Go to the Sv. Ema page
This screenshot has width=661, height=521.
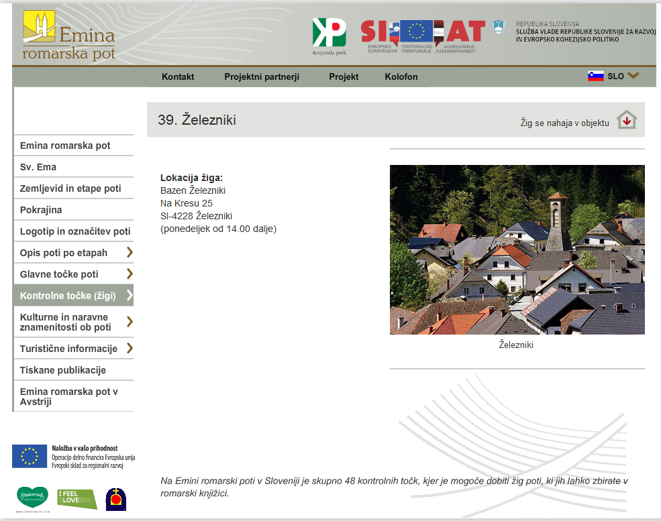[38, 167]
